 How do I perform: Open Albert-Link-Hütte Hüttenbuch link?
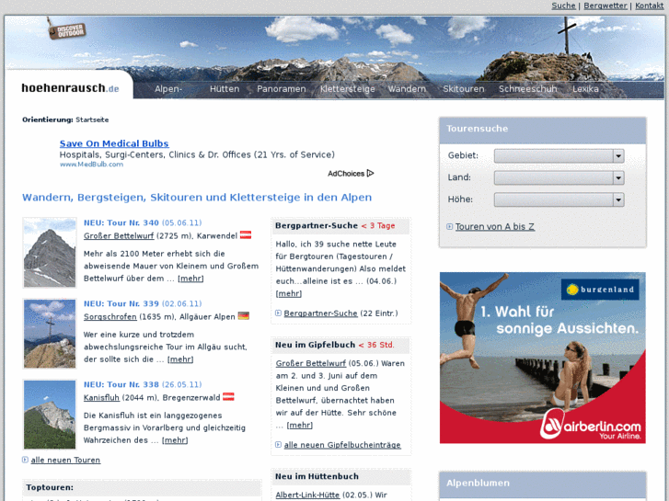[x=307, y=495]
